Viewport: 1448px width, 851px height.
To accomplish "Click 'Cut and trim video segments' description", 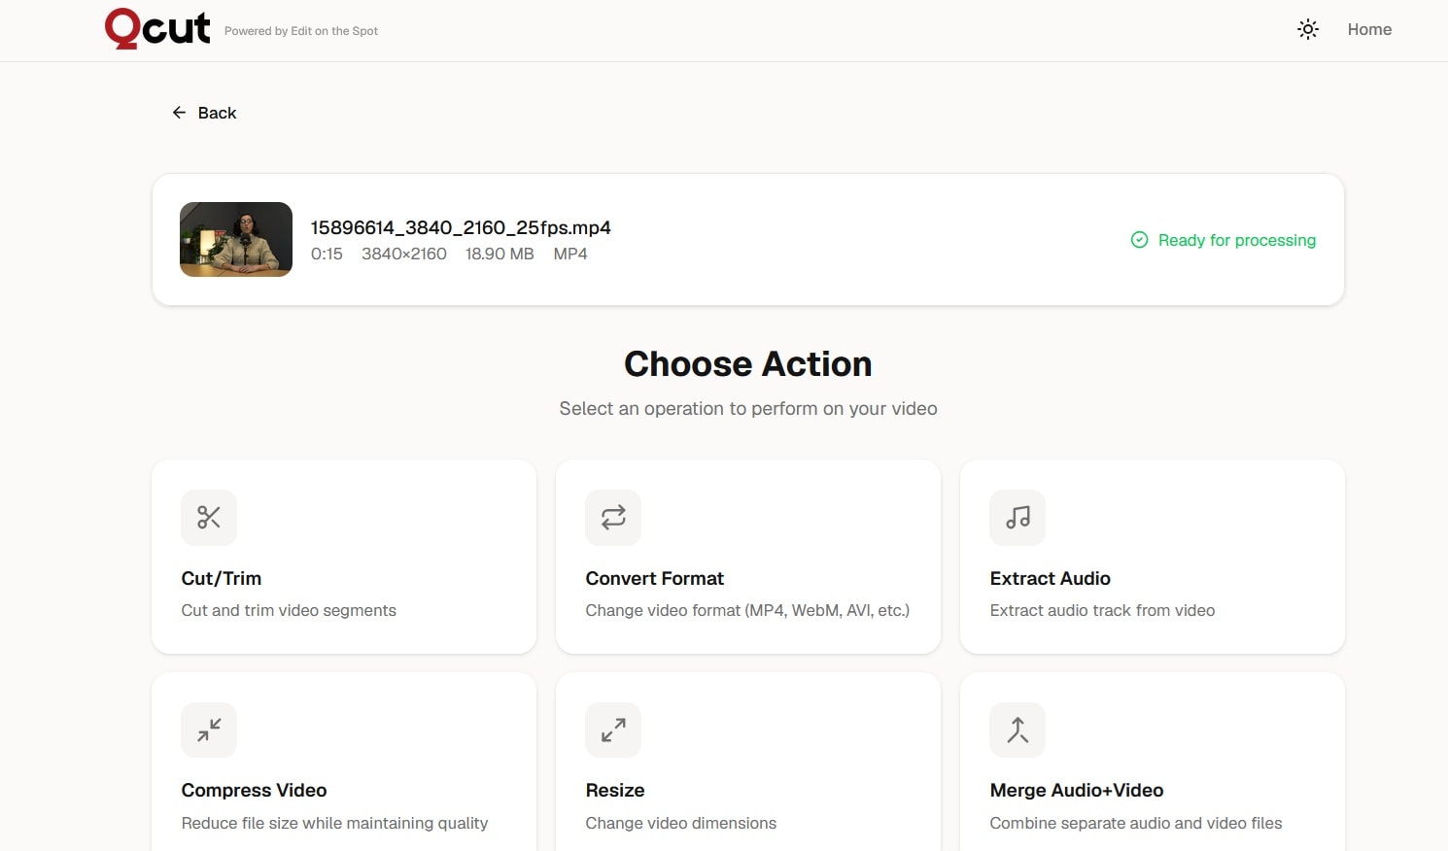I will click(289, 610).
